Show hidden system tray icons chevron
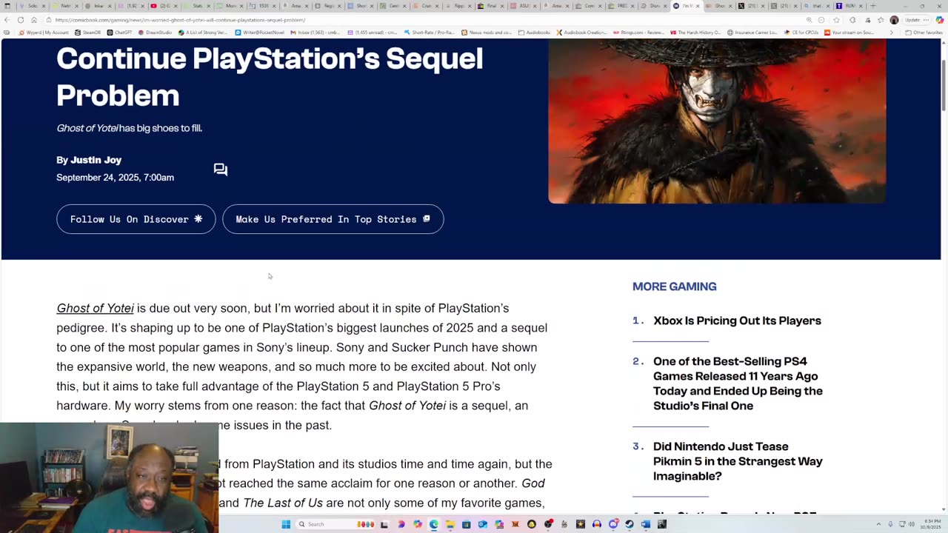 (878, 524)
